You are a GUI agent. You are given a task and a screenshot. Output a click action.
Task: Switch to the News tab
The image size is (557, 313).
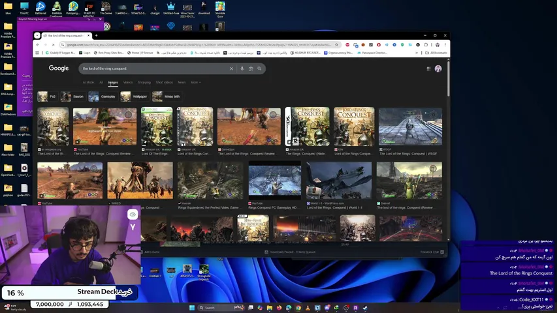point(182,82)
